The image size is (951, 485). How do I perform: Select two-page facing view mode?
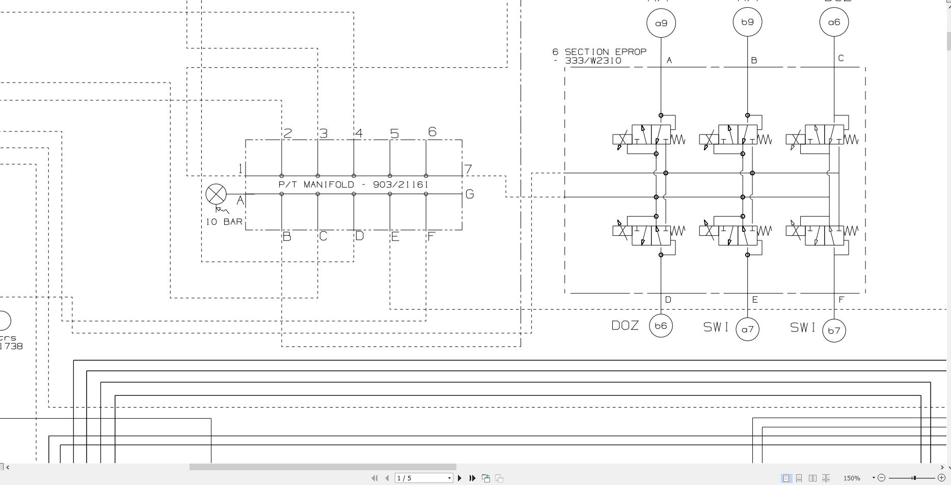812,478
